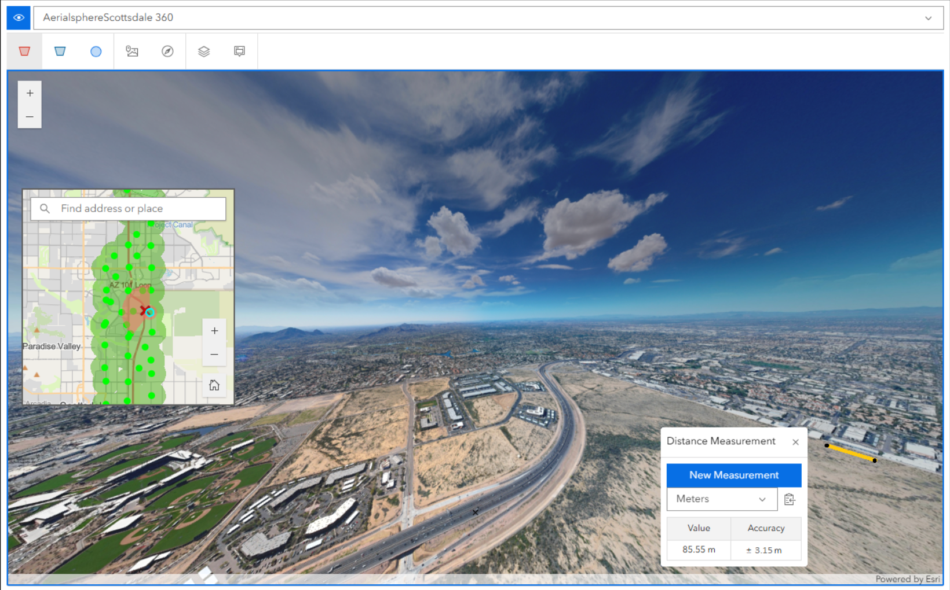950x590 pixels.
Task: Open the compass orientation tool
Action: 167,51
